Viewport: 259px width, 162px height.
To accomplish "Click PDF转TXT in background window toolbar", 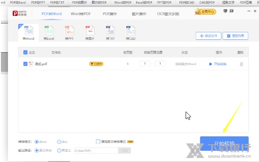I will (x=57, y=3).
